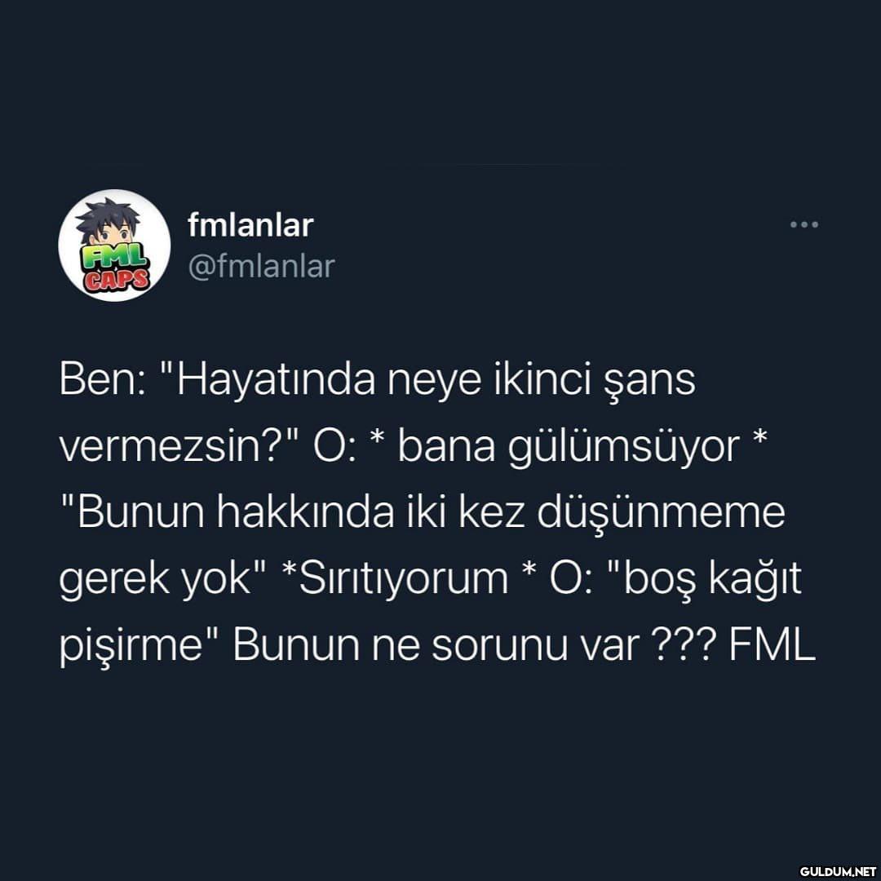Open the @fmlanlar handle link
Viewport: 881px width, 881px height.
tap(261, 266)
